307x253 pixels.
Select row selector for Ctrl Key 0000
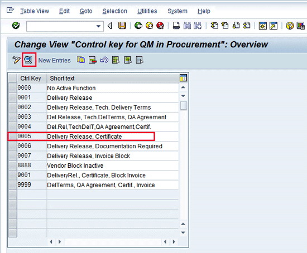(x=13, y=88)
